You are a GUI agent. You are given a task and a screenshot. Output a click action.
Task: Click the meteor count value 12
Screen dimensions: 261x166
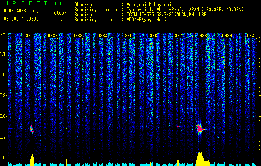point(60,19)
